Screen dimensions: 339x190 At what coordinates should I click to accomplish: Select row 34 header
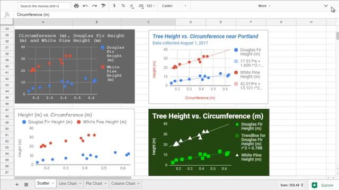pyautogui.click(x=7, y=29)
